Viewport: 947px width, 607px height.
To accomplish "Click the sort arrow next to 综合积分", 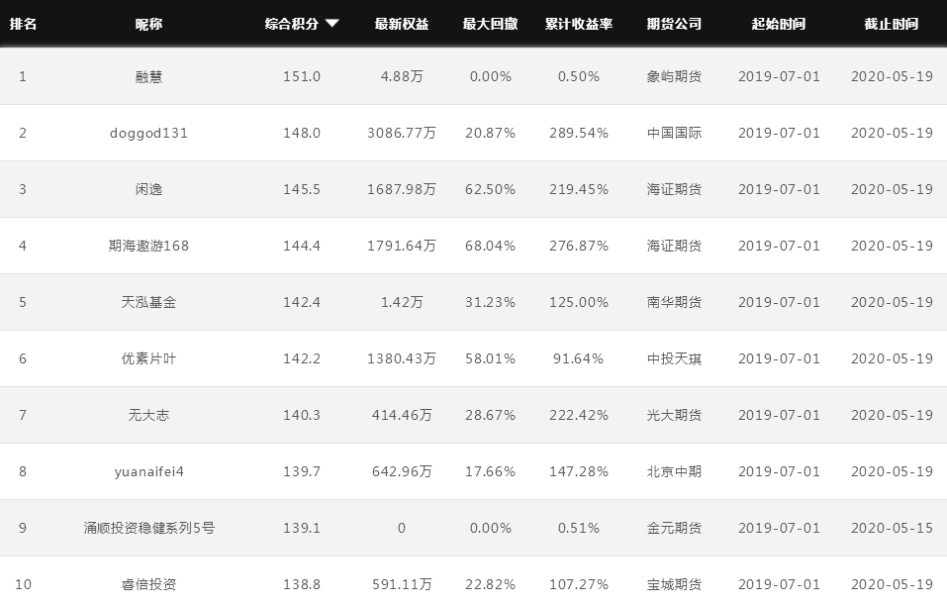I will (x=331, y=24).
